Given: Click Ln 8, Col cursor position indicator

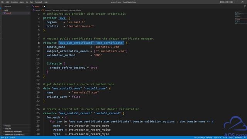Looking at the screenshot, I should tap(203, 137).
